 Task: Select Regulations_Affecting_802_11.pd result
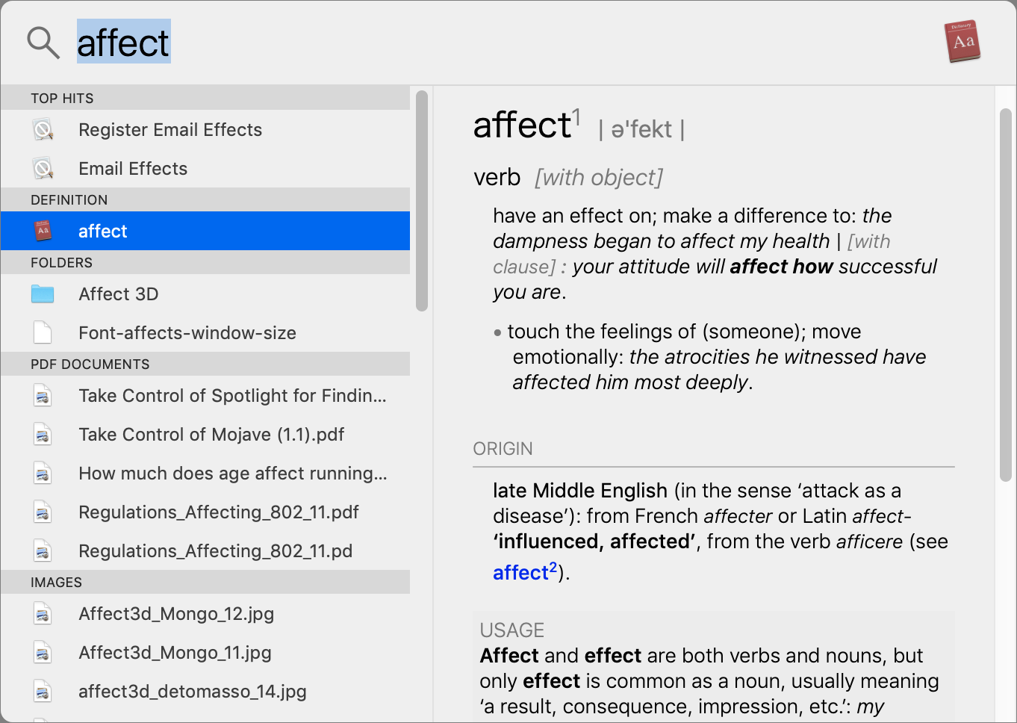pyautogui.click(x=205, y=550)
